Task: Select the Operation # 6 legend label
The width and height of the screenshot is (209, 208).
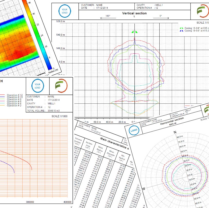Action: (14, 102)
